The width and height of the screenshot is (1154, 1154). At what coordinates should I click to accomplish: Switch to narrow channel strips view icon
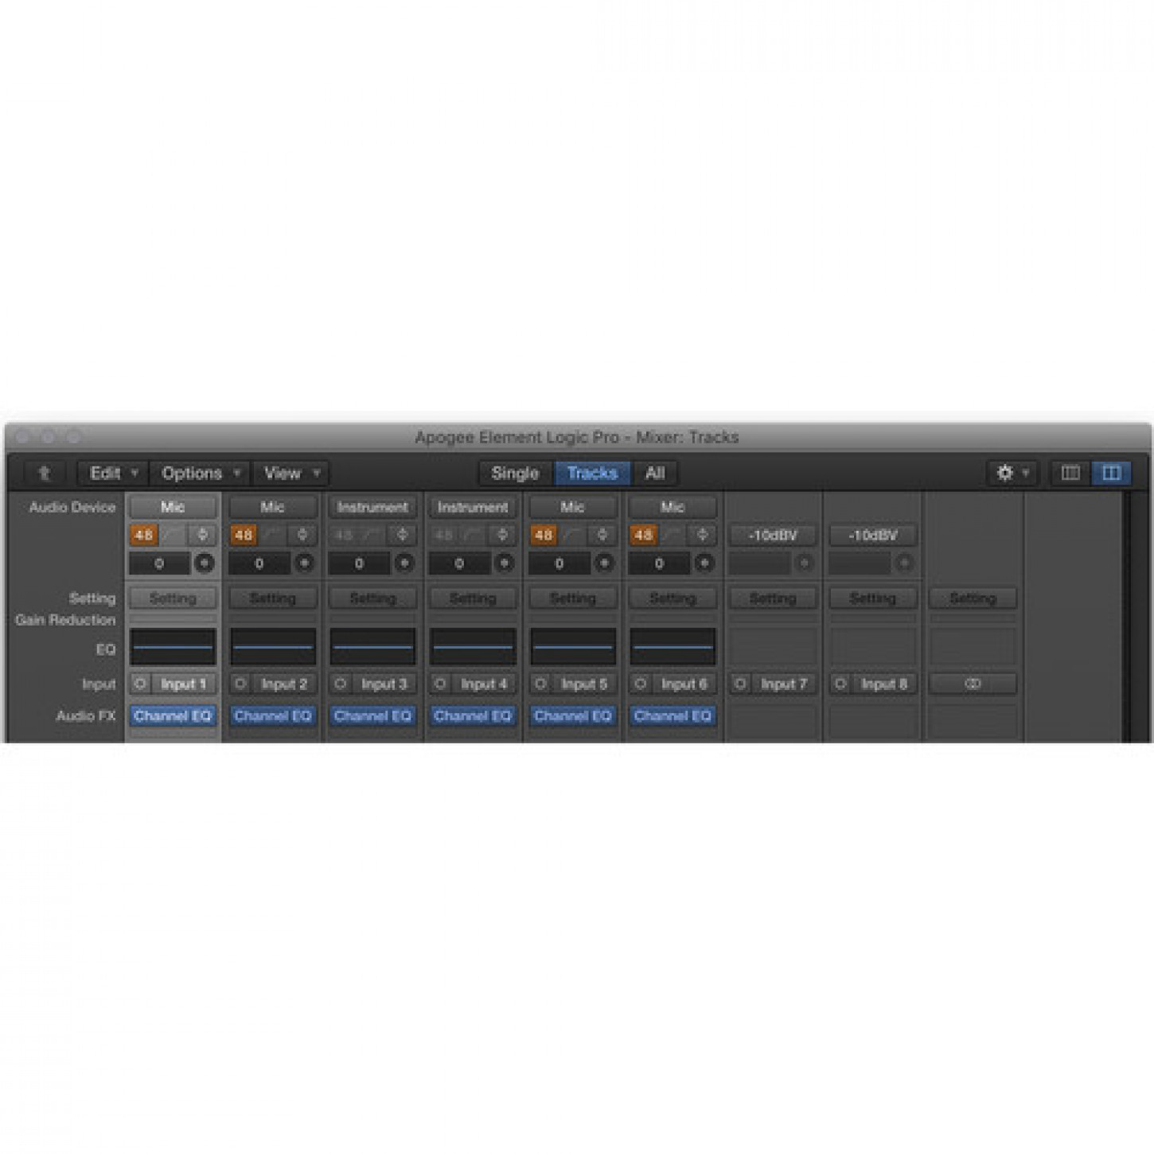[x=1070, y=474]
